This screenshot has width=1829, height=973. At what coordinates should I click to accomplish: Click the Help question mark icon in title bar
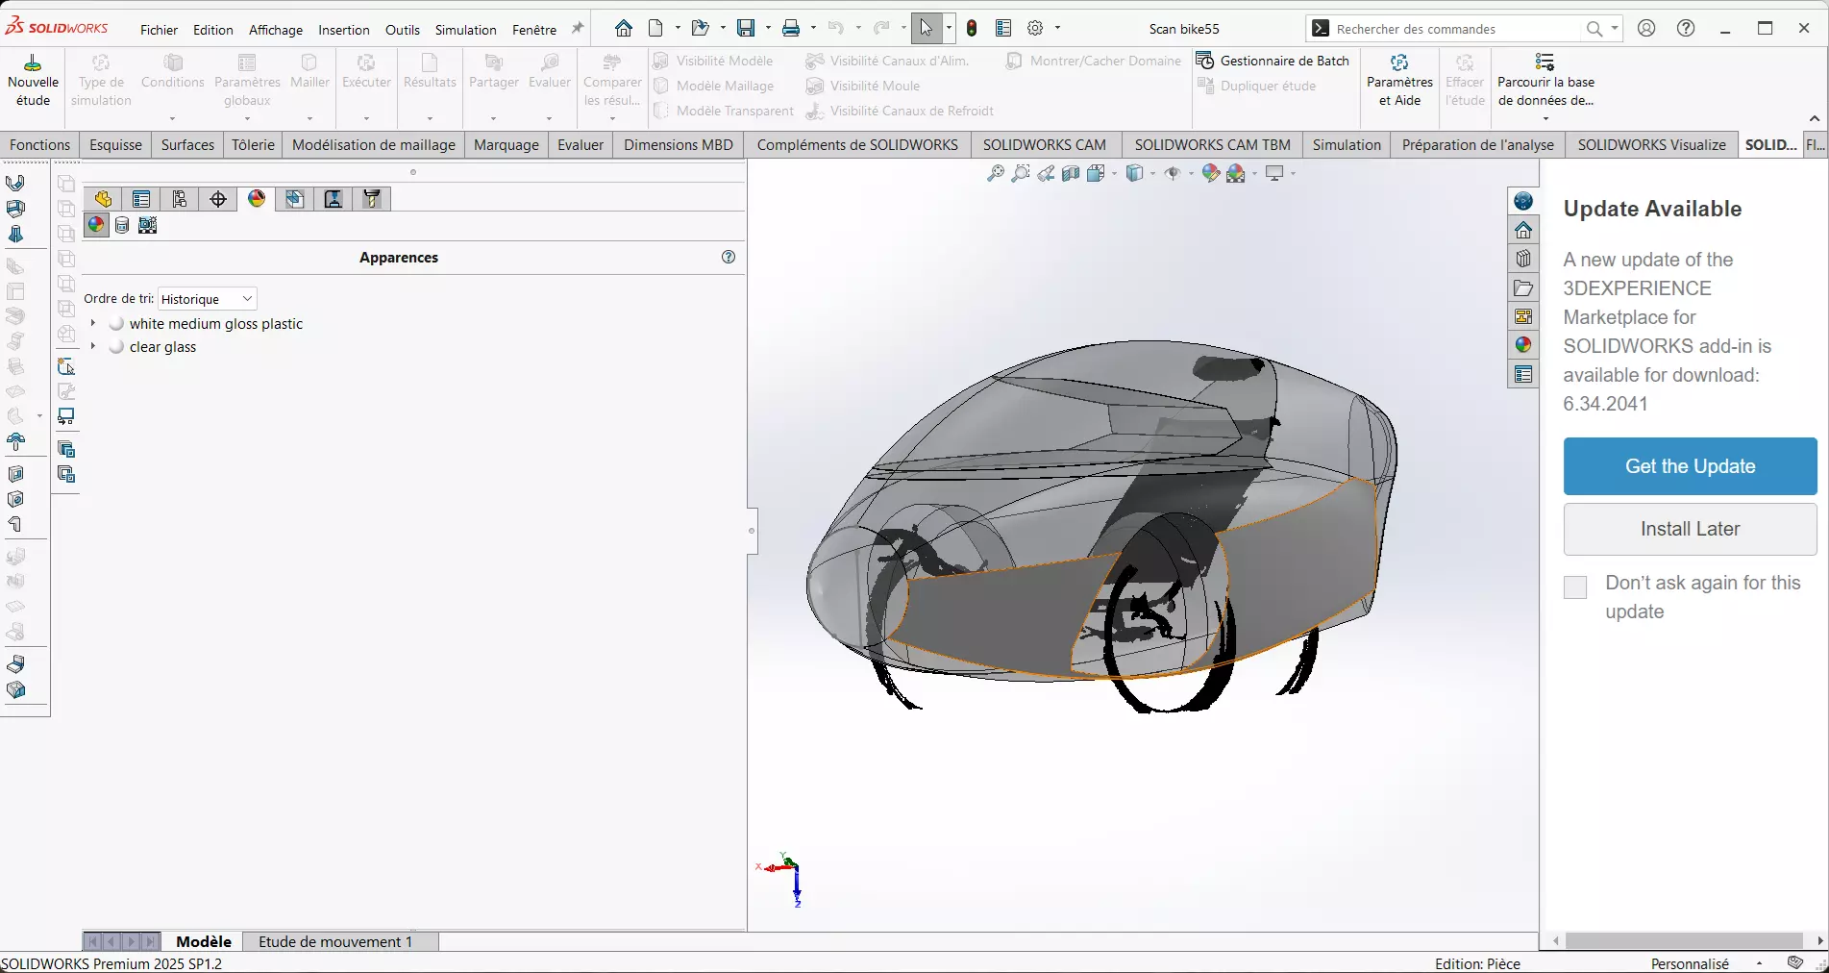(1686, 29)
